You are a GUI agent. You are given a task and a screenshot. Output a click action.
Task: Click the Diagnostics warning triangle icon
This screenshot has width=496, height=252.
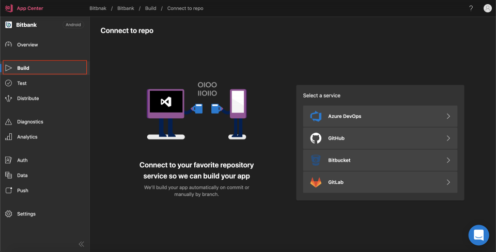[x=9, y=122]
